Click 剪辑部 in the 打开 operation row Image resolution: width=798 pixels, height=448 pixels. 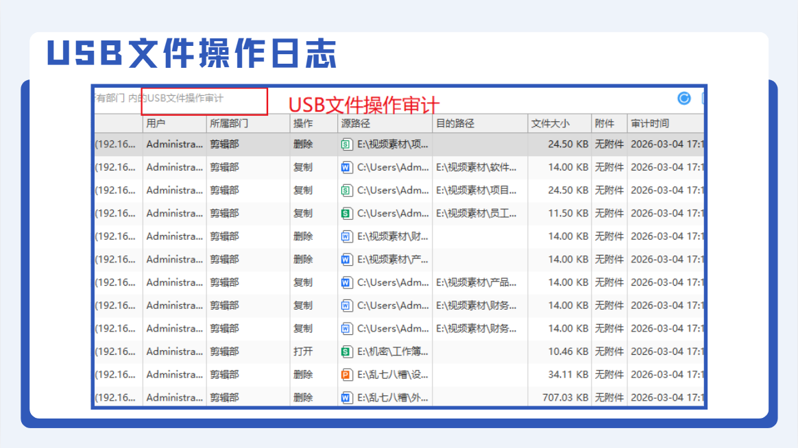(224, 351)
